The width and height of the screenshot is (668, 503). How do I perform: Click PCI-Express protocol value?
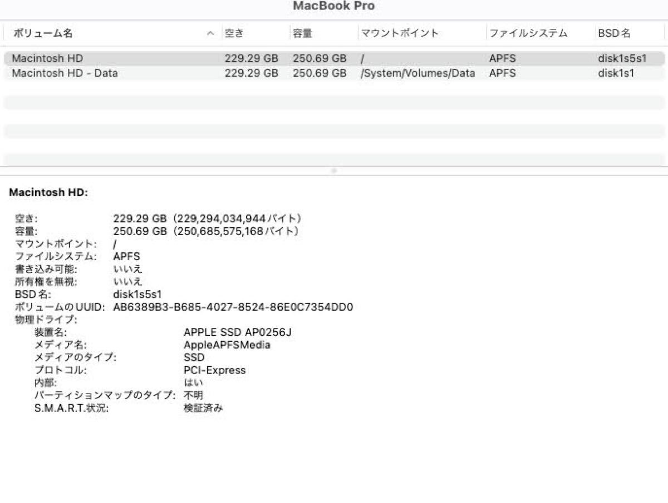click(x=214, y=370)
